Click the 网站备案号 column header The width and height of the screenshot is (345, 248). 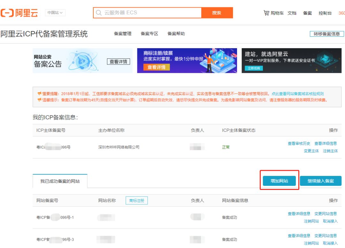pyautogui.click(x=47, y=200)
